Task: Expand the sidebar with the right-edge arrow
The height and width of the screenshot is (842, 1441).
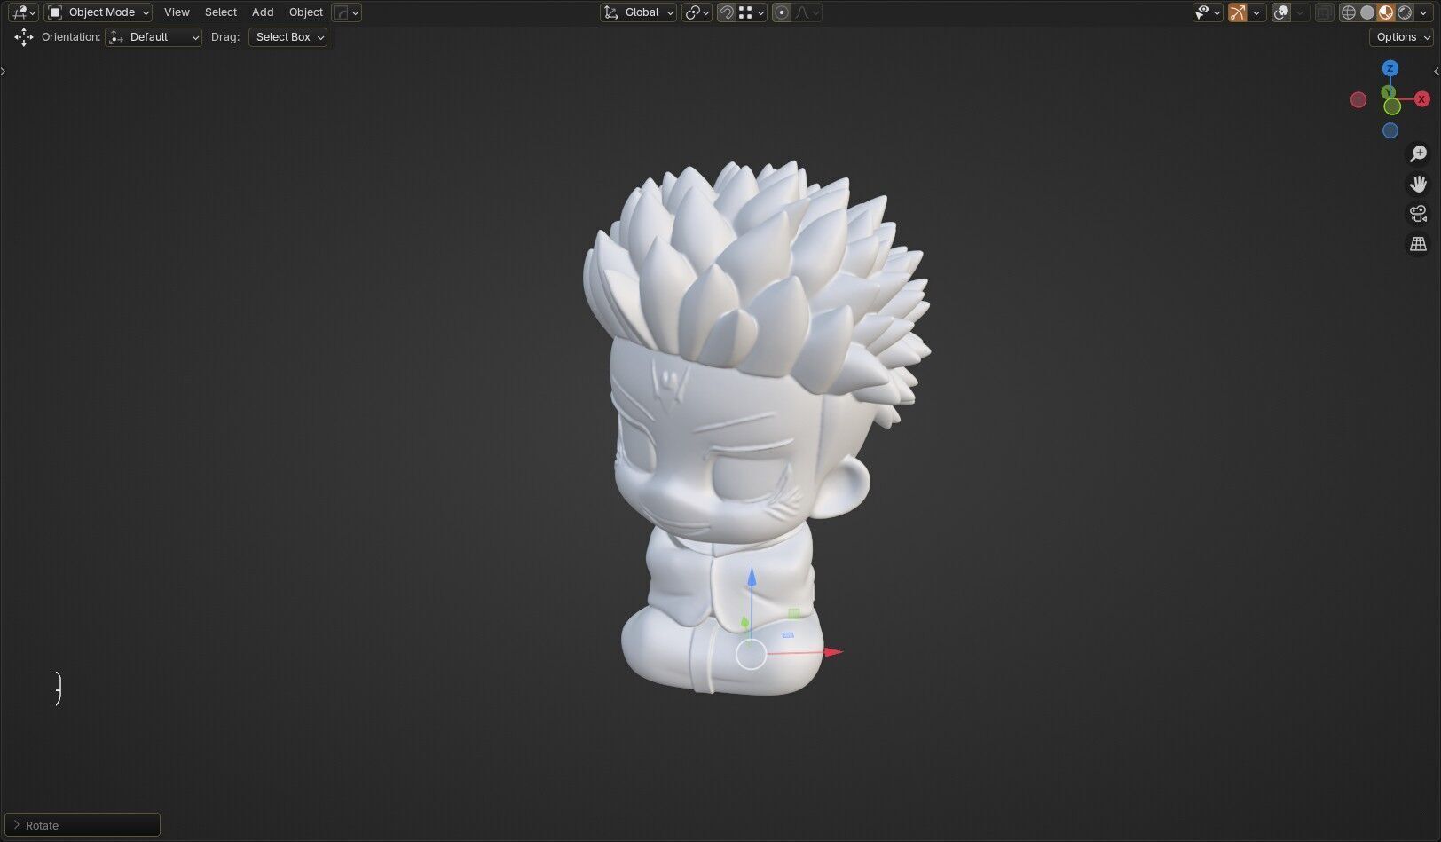Action: point(1436,71)
